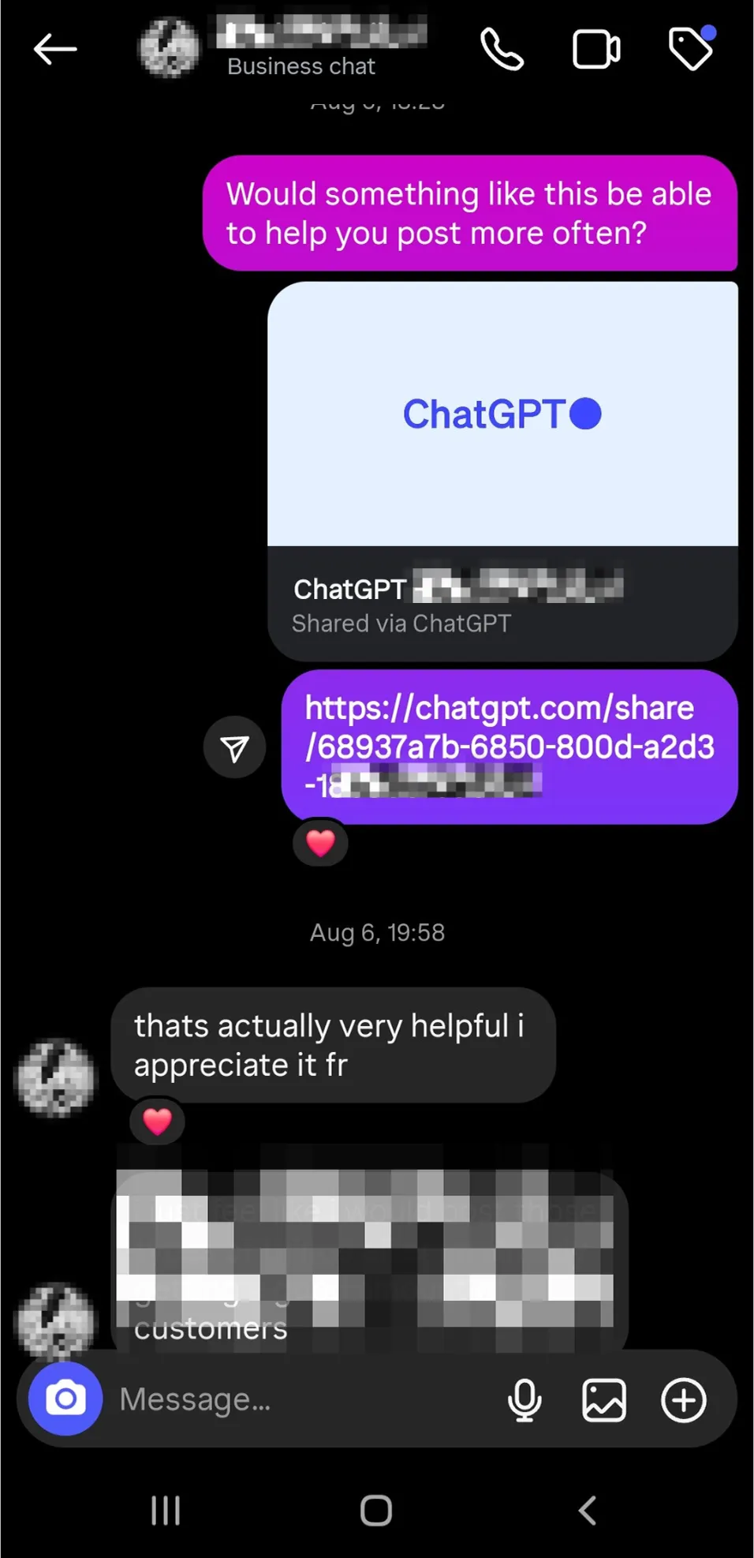Tap sender avatar beside 'appreciate it fr' message
This screenshot has width=754, height=1558.
pos(55,1078)
